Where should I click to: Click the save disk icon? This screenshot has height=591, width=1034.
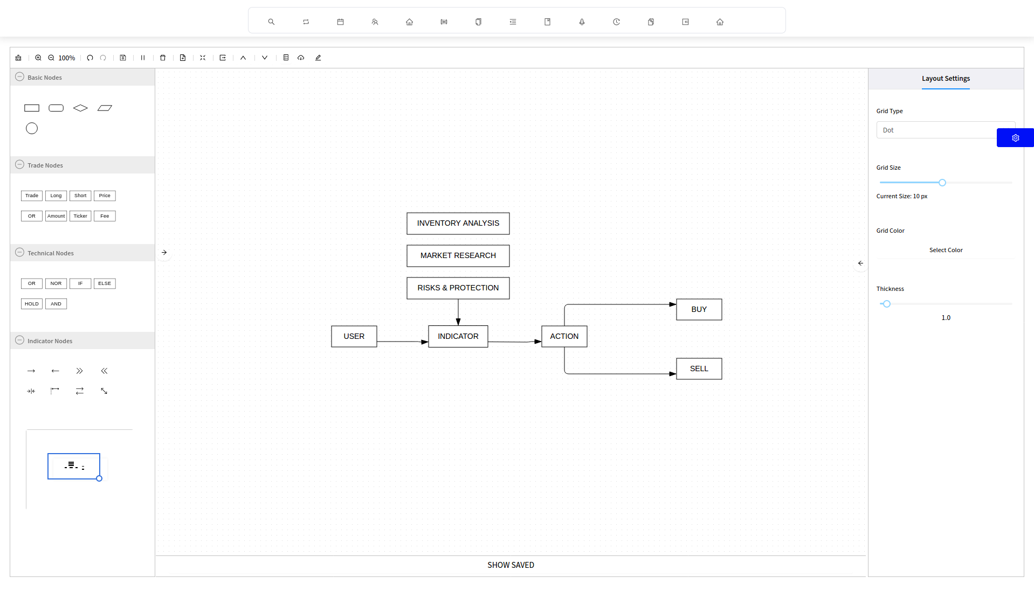pos(123,58)
